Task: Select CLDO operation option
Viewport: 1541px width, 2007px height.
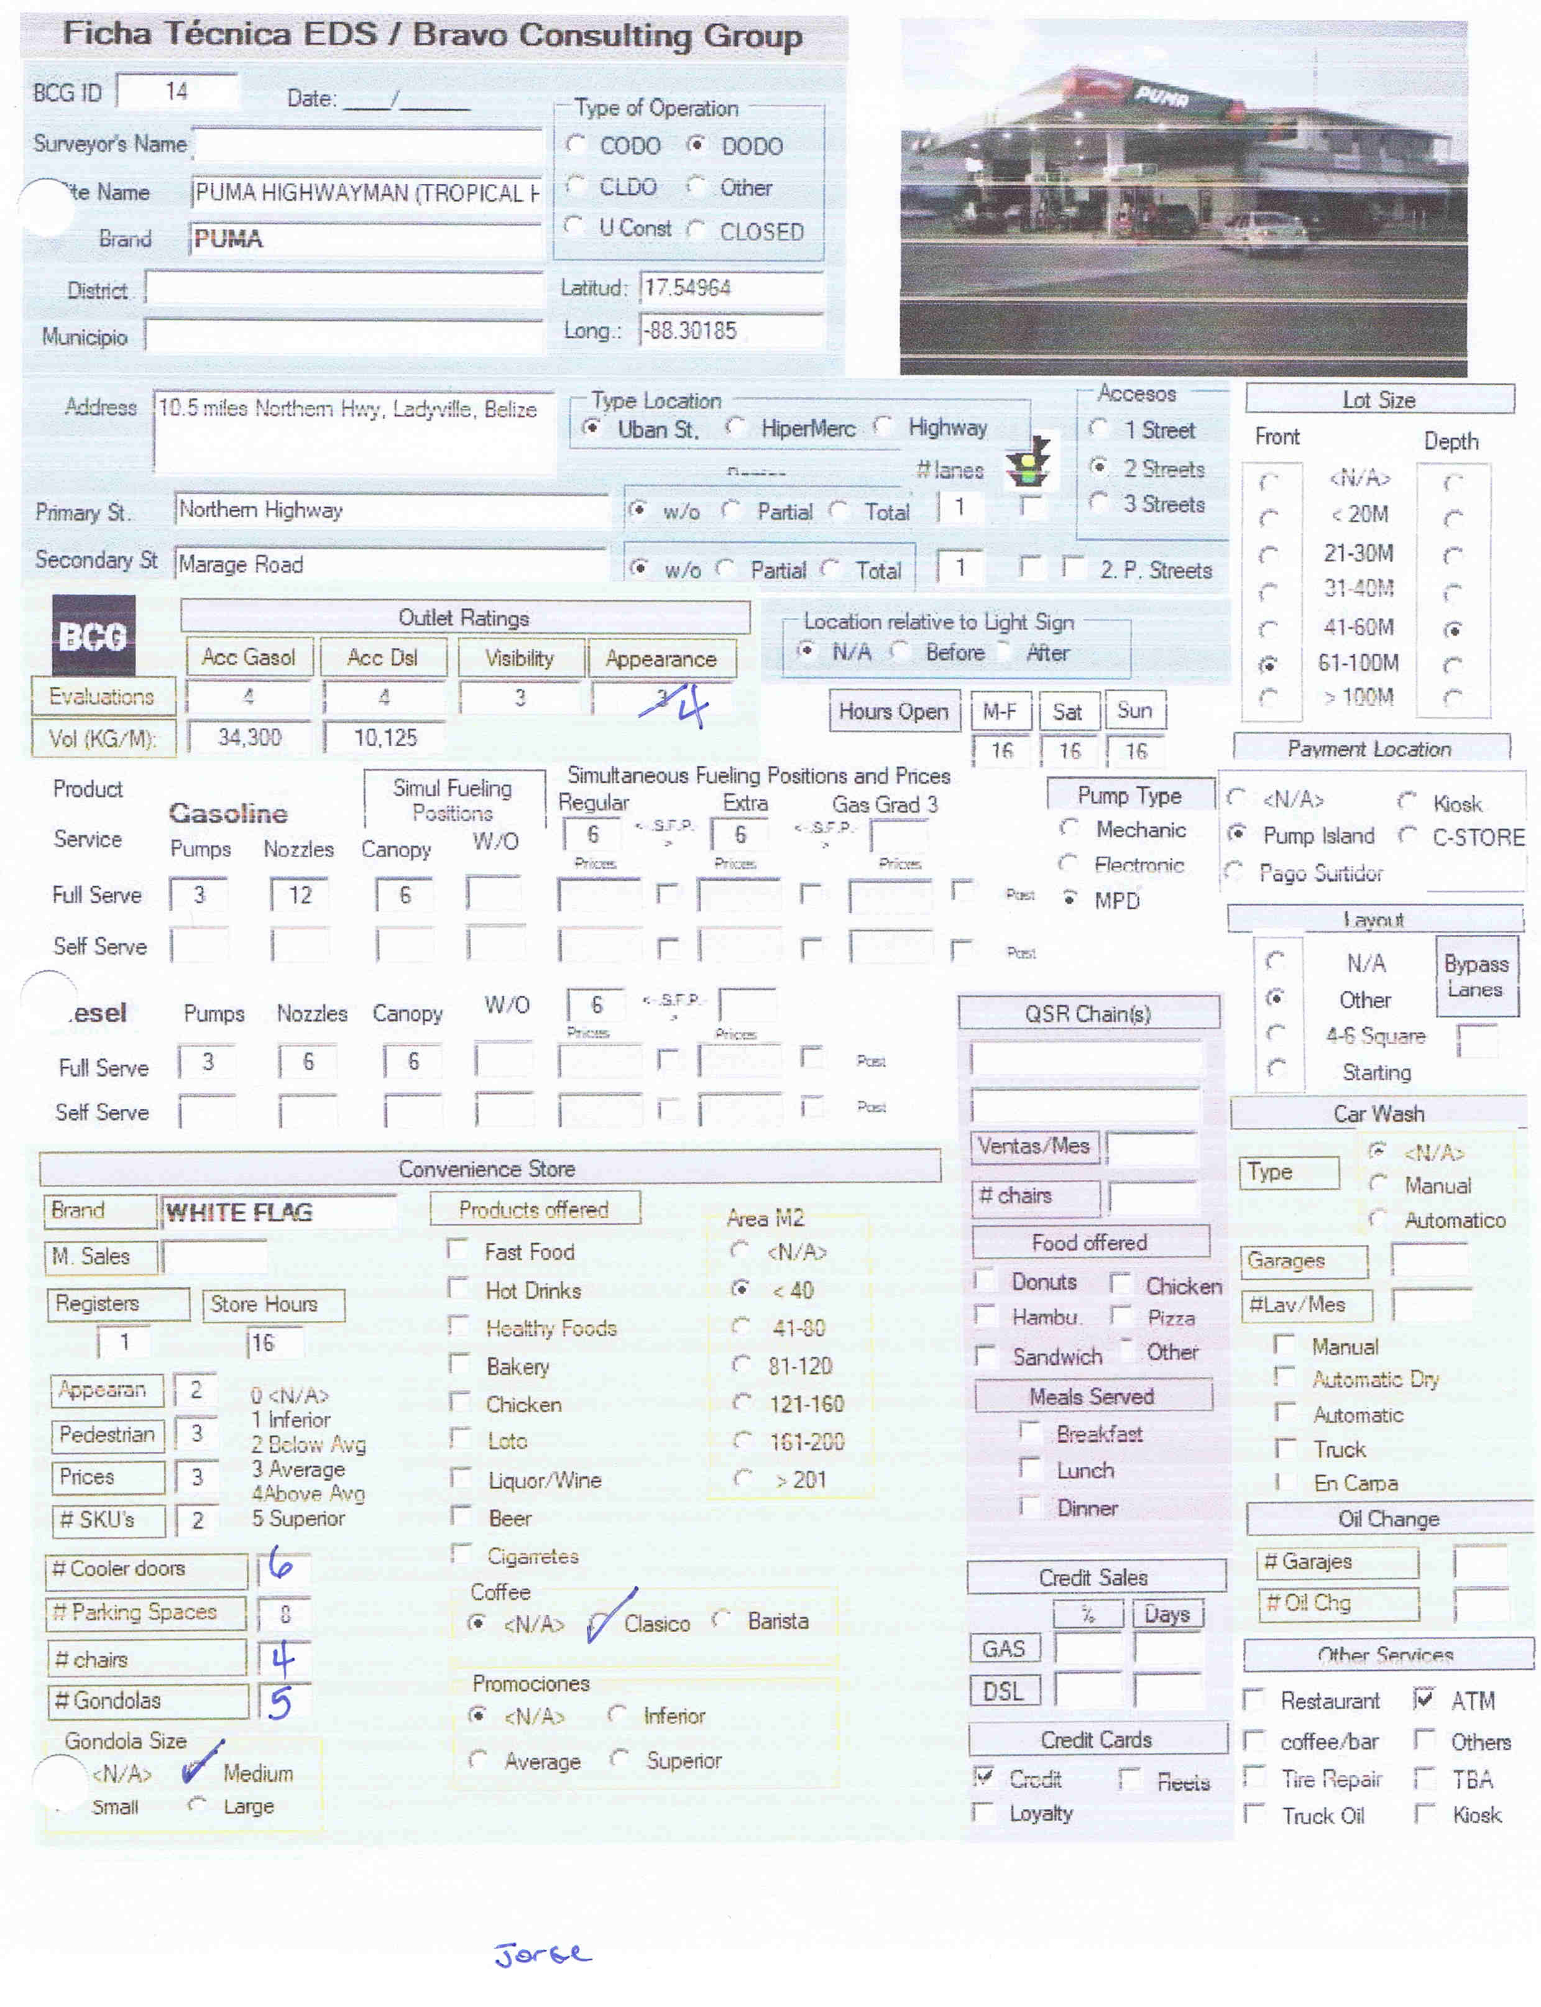Action: 576,186
